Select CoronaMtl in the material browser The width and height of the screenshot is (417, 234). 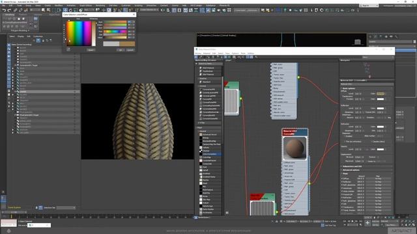pyautogui.click(x=207, y=99)
